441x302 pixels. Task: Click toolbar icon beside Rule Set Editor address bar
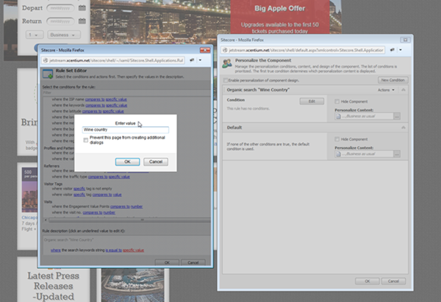click(192, 60)
